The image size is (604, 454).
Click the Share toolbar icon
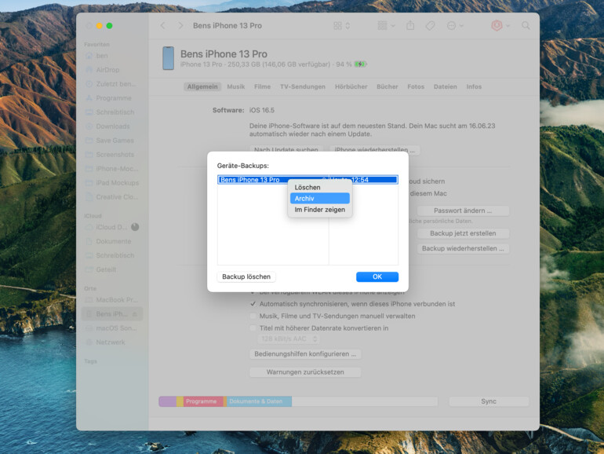pyautogui.click(x=410, y=25)
